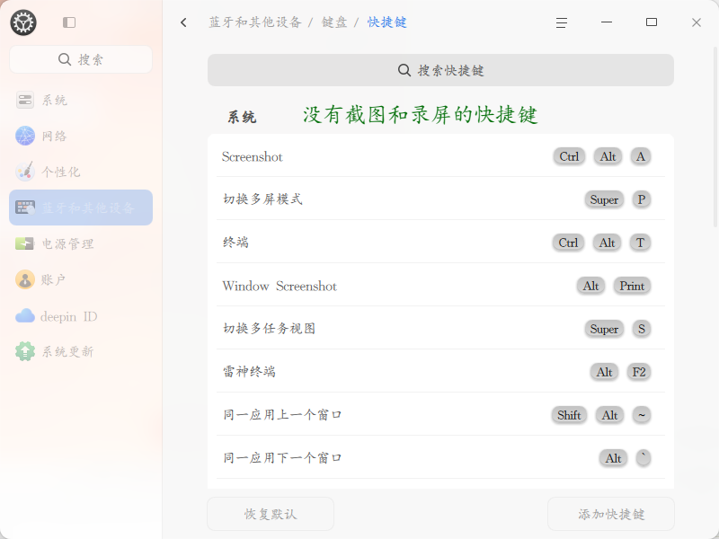Select the 雷神终端 shortcut row
This screenshot has height=539, width=719.
(x=440, y=371)
